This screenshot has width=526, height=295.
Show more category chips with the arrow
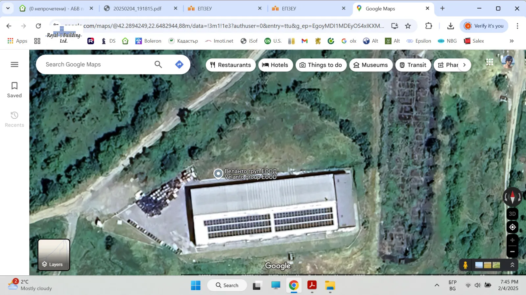pos(464,65)
